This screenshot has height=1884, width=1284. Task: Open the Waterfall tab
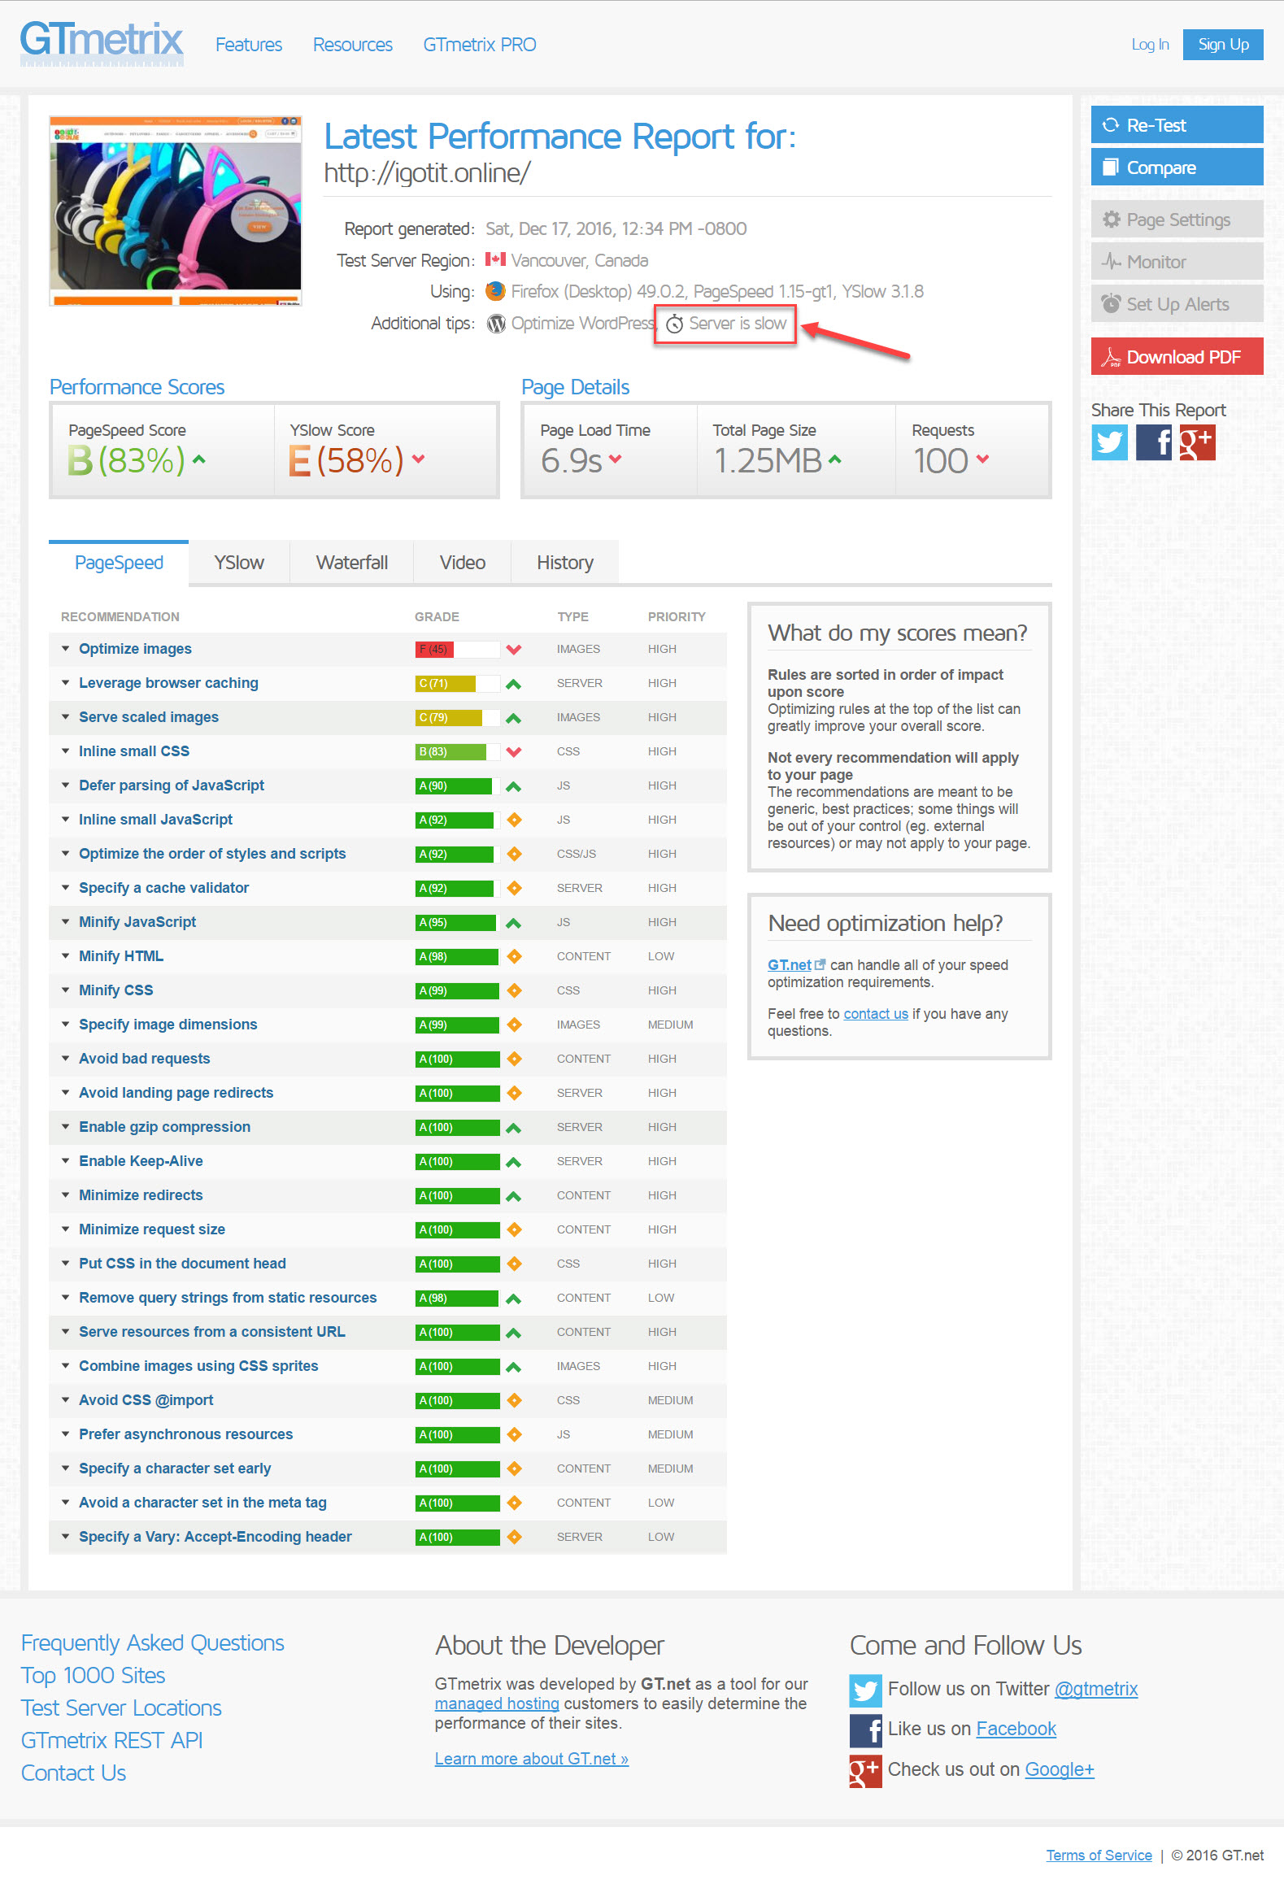[x=352, y=563]
